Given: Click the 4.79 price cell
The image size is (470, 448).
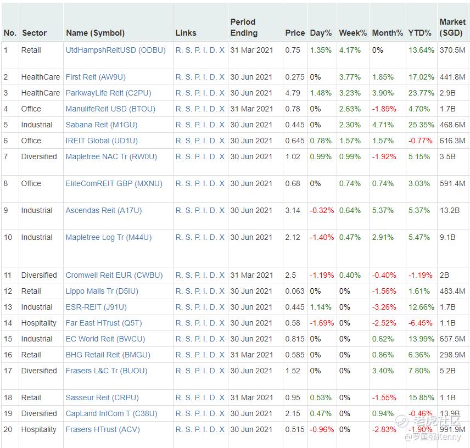Looking at the screenshot, I should click(x=293, y=93).
